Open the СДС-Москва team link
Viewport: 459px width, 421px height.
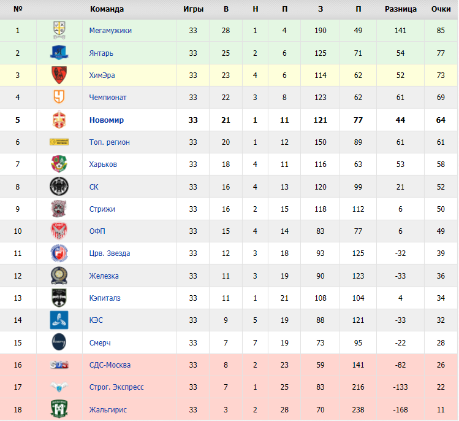tap(110, 365)
